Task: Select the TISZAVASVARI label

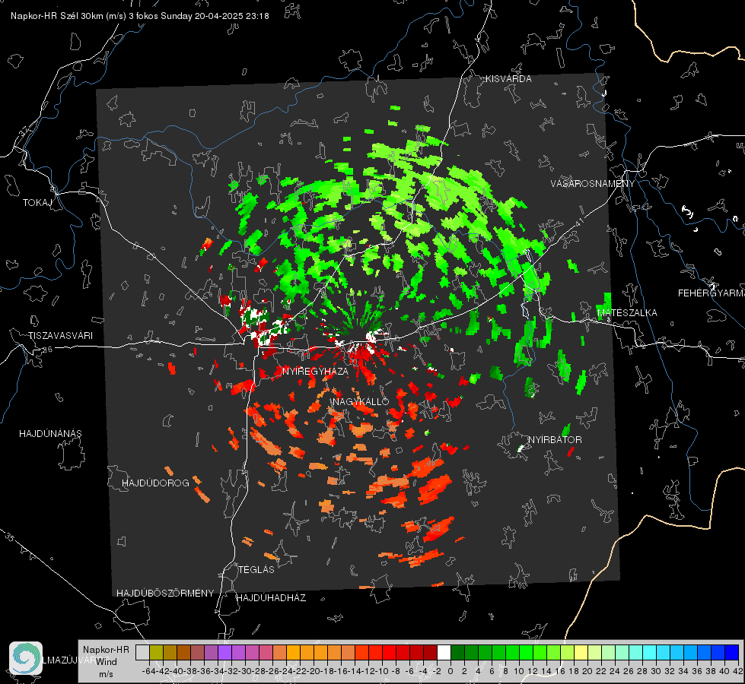Action: [60, 336]
